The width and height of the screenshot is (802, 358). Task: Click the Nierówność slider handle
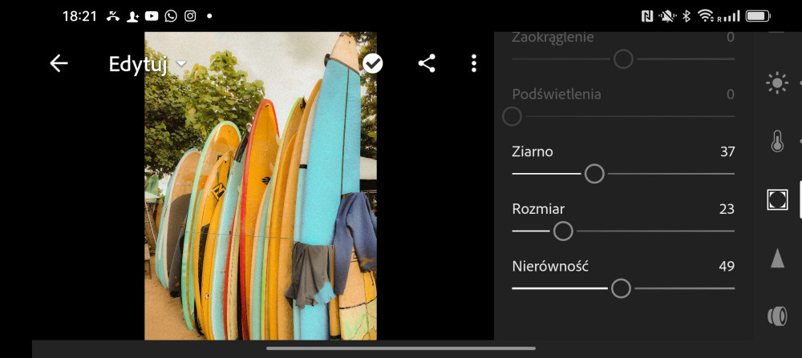click(x=621, y=288)
